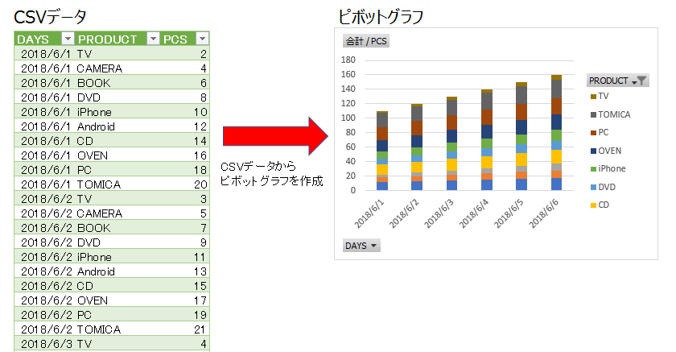This screenshot has width=676, height=352.
Task: Select BOOK cell in 2018/6/1 row
Action: point(117,83)
